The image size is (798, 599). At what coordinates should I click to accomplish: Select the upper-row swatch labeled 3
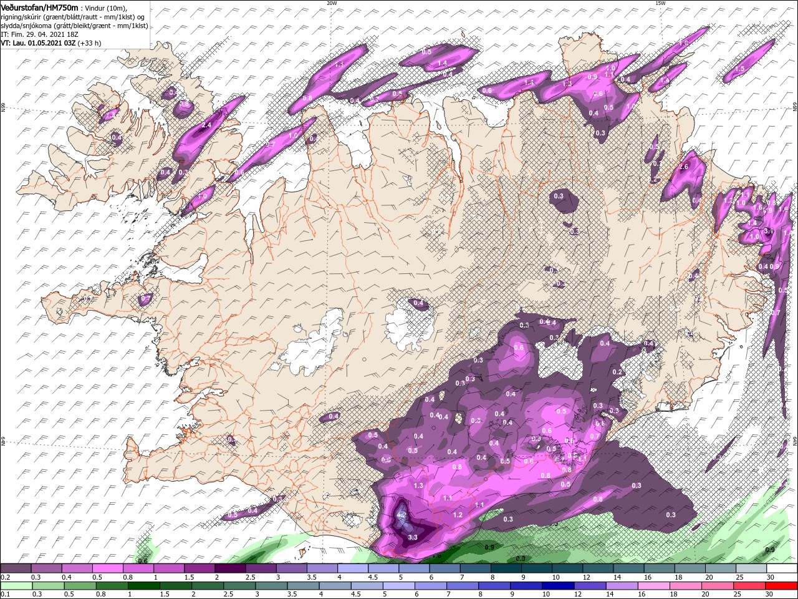(x=291, y=568)
